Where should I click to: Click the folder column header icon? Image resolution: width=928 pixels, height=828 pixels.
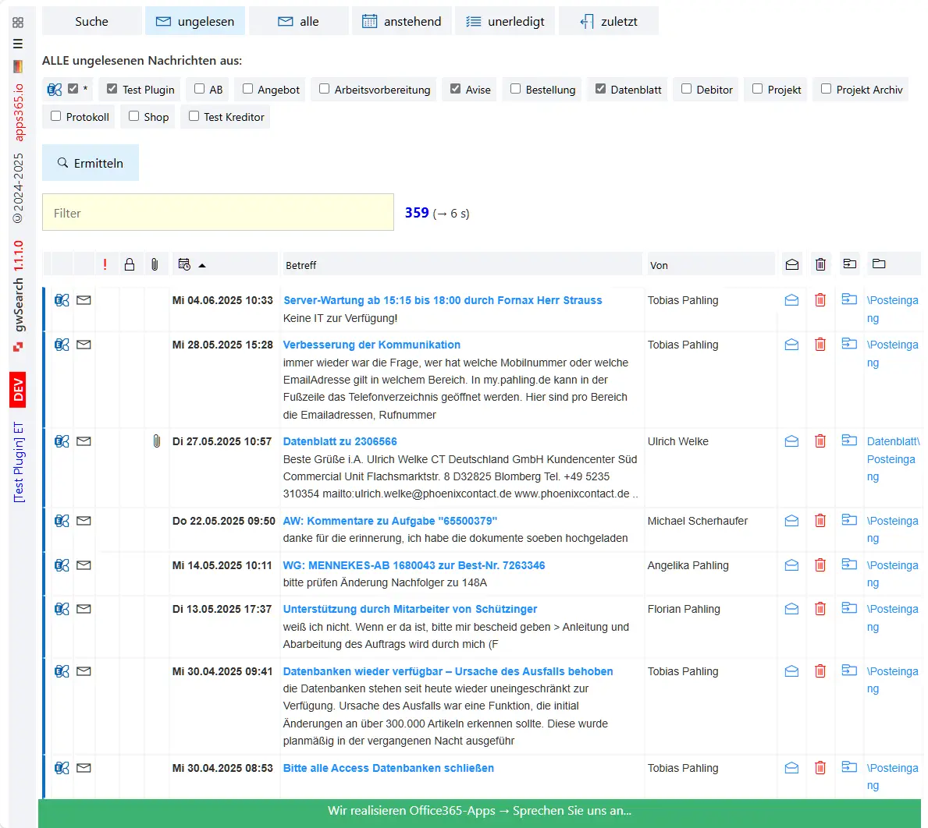[879, 264]
